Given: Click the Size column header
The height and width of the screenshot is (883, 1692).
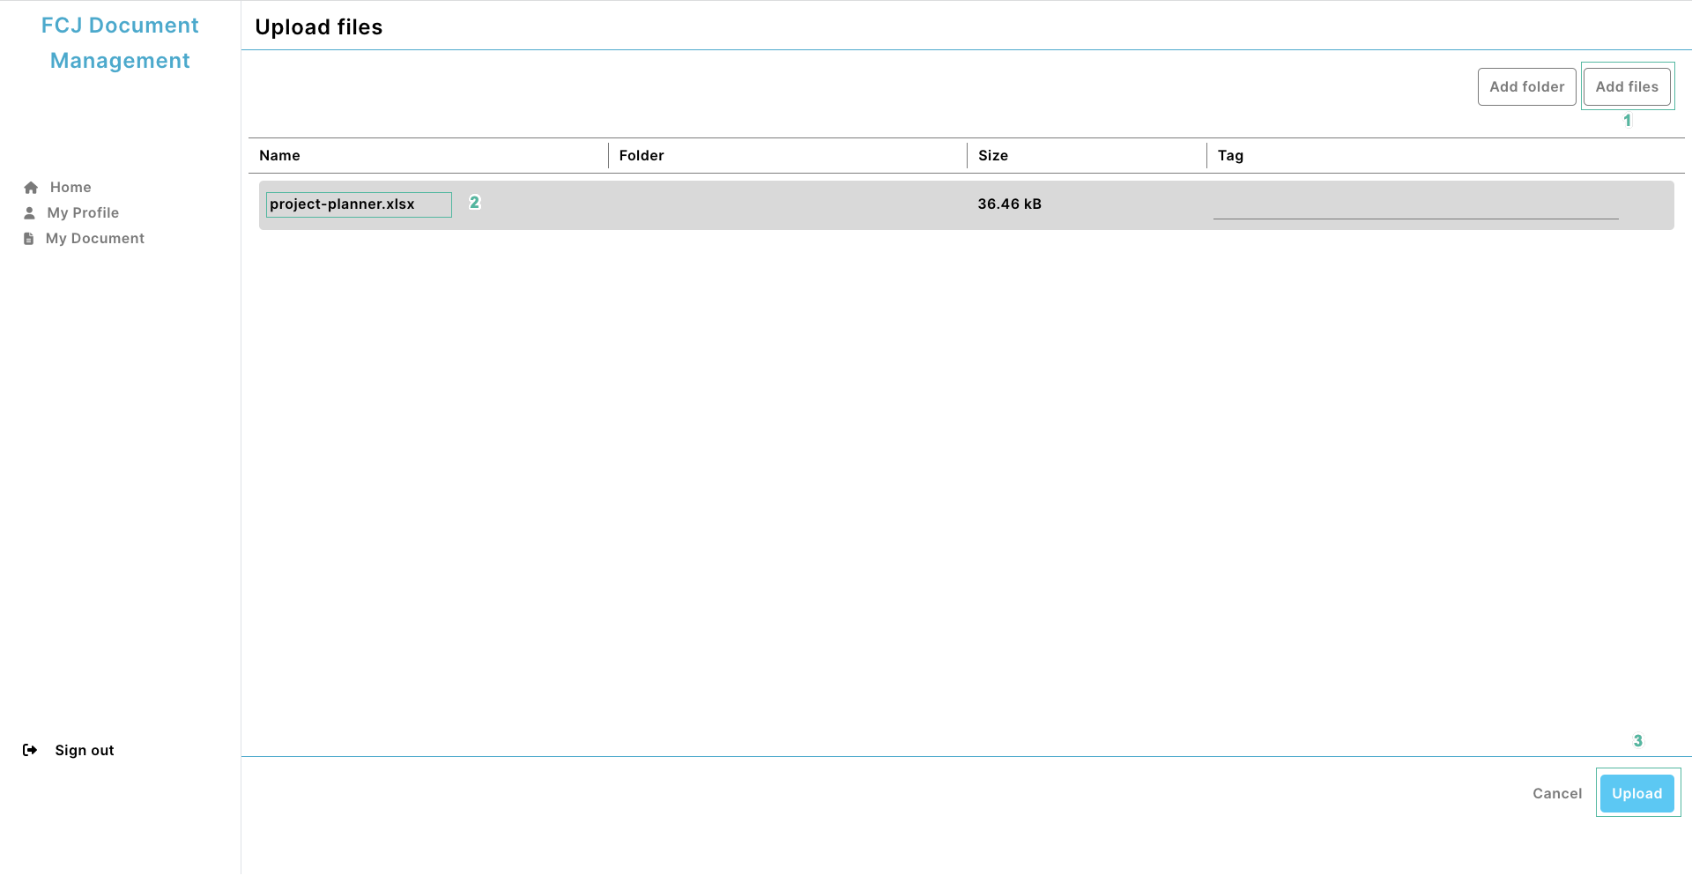Looking at the screenshot, I should (x=992, y=155).
